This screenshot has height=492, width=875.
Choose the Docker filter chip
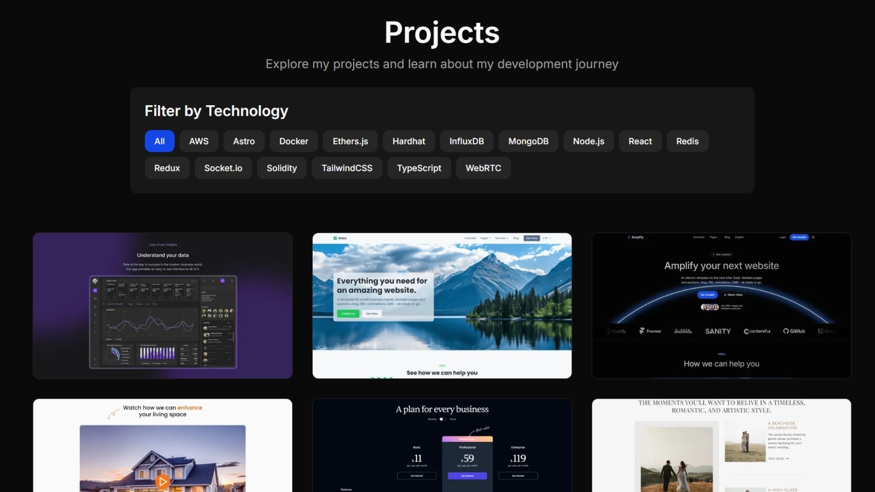click(293, 141)
